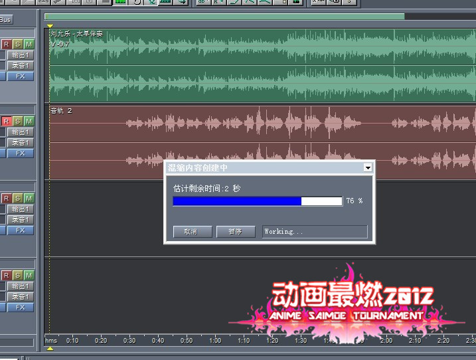Select the 音轨 2 waveform clip
This screenshot has width=476, height=360.
point(263,142)
